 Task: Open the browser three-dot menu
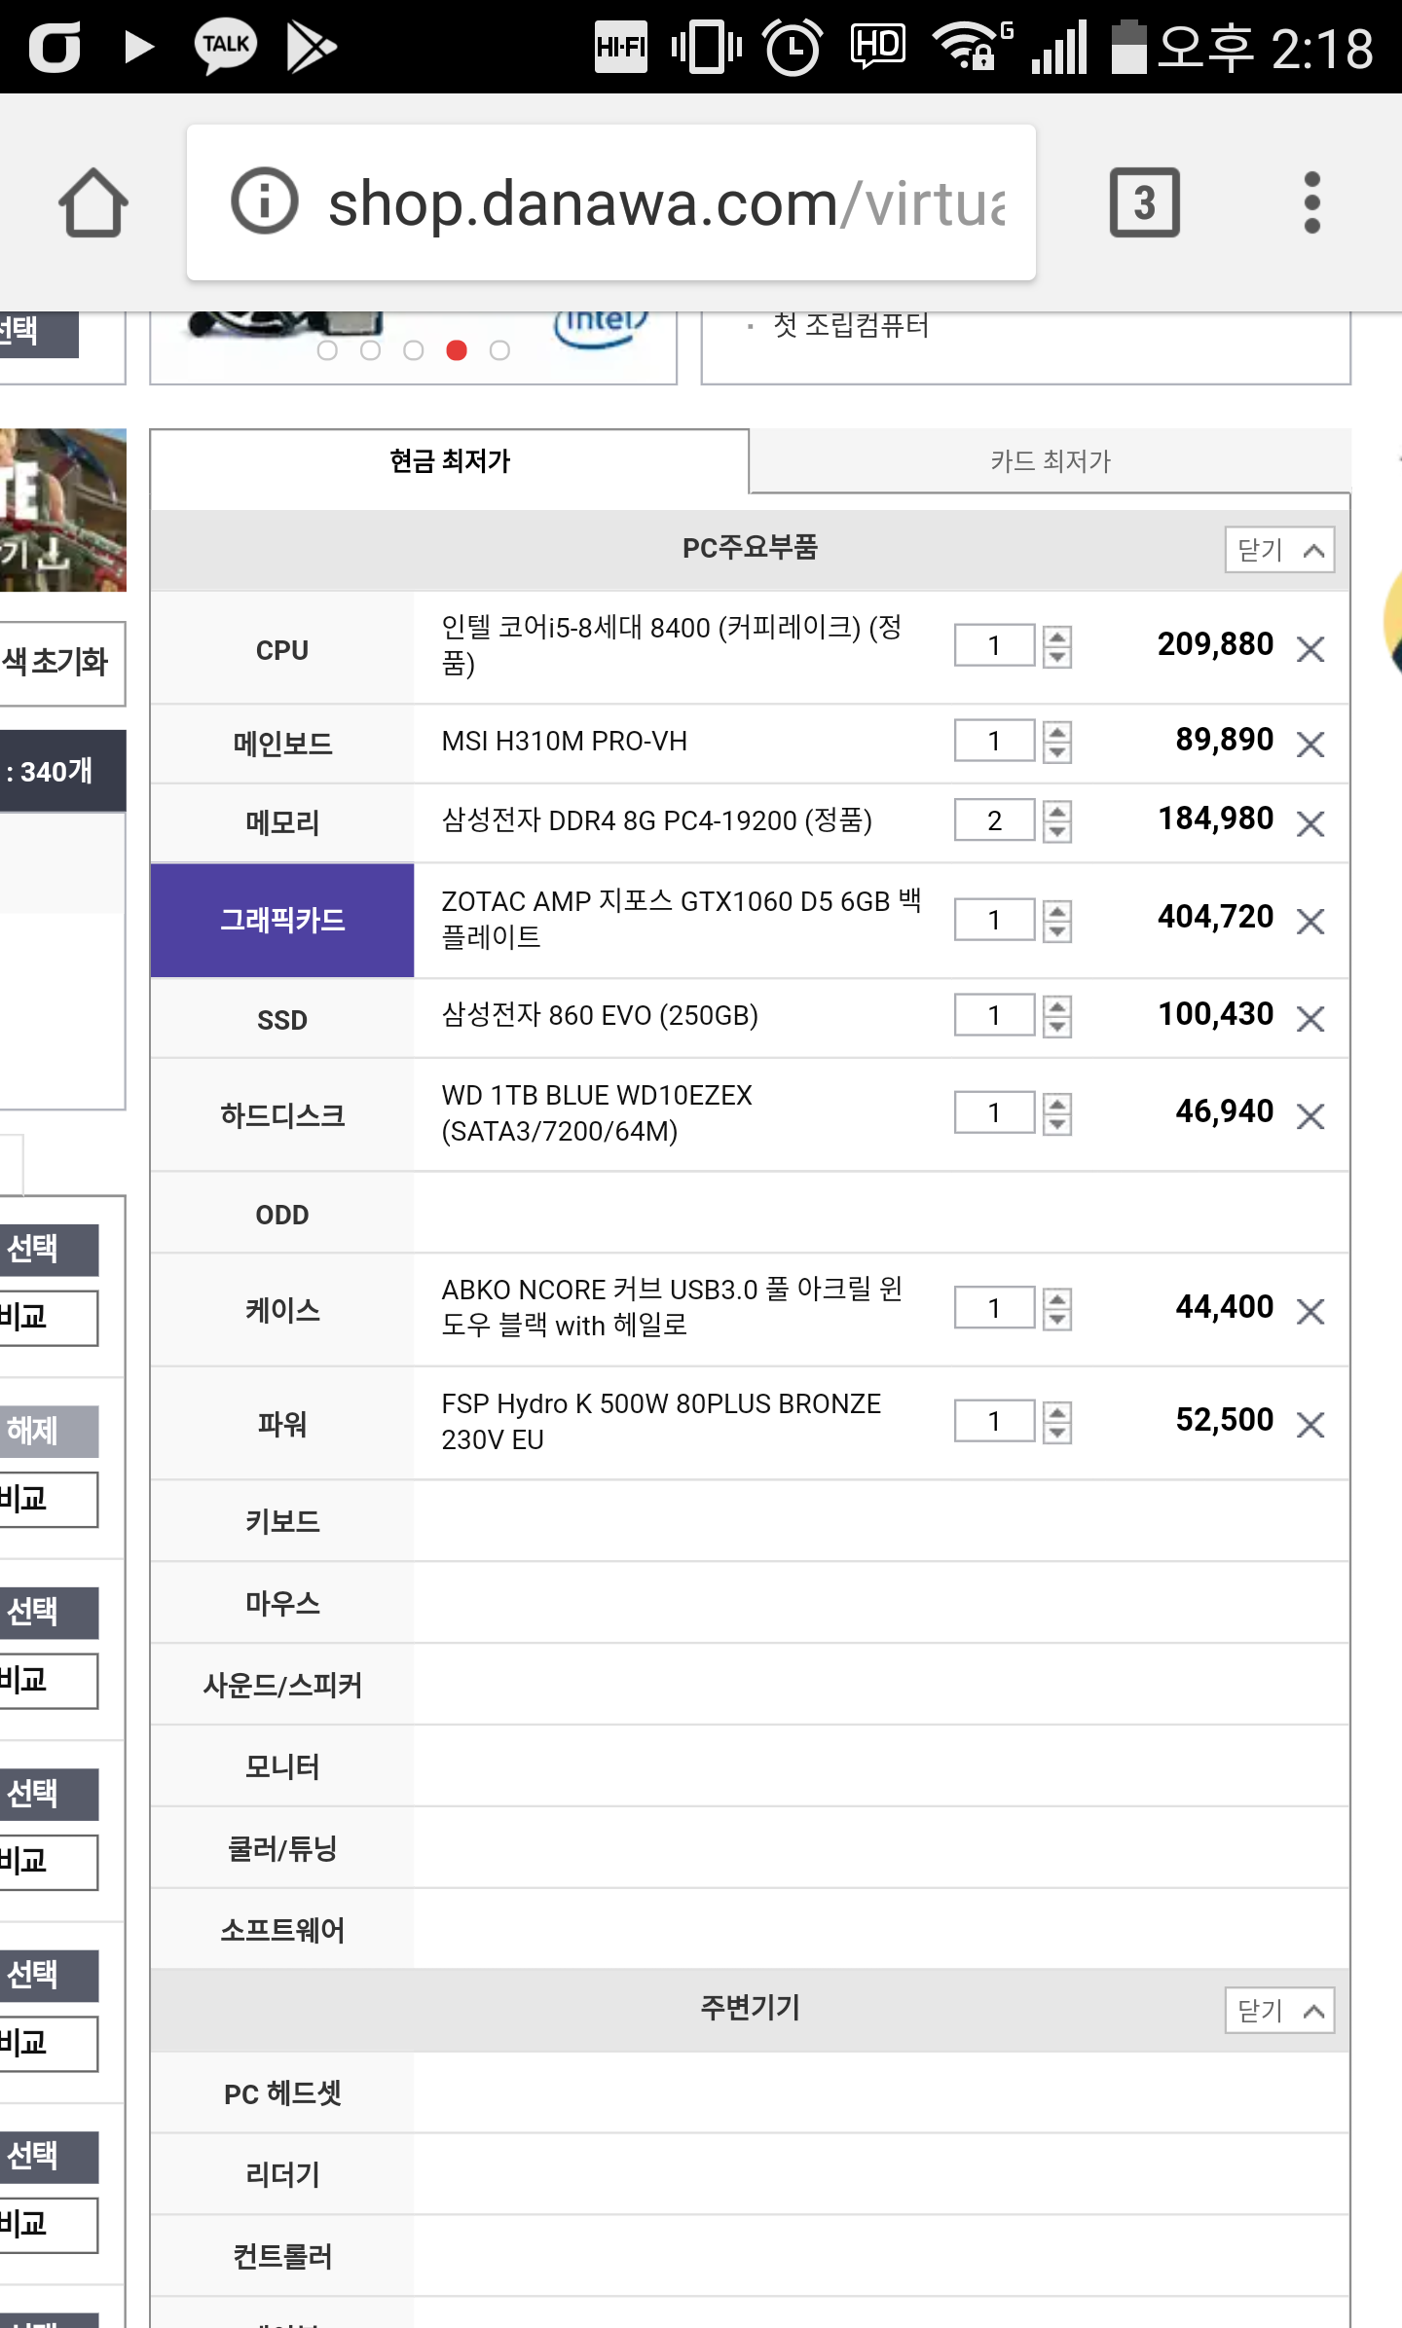1311,202
